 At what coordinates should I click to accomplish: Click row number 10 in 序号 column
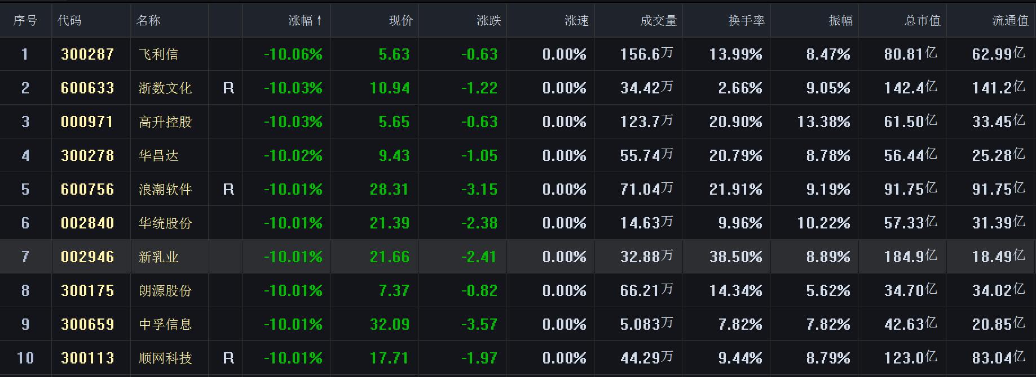[25, 358]
